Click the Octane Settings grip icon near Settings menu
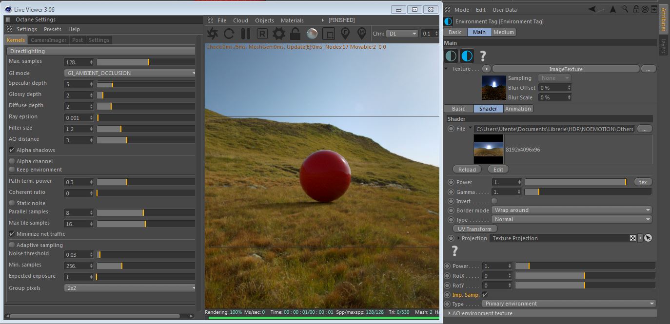 tap(10, 29)
